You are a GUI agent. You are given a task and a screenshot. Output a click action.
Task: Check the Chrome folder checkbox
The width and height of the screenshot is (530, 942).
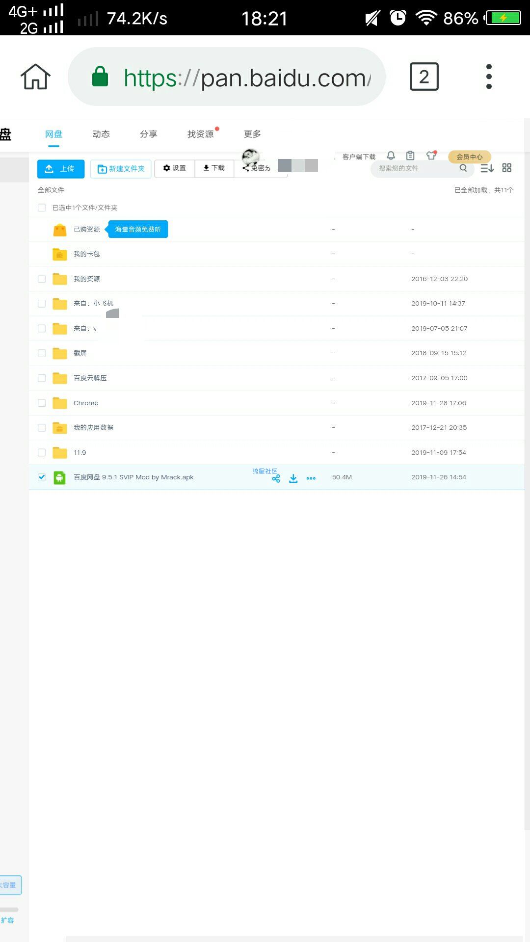coord(42,403)
